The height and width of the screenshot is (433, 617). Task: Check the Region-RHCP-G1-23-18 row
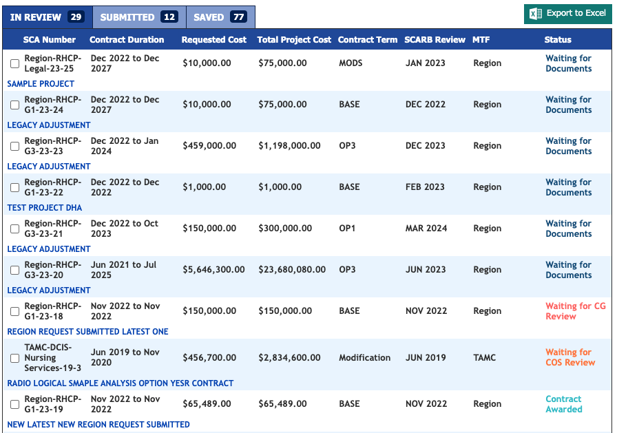pyautogui.click(x=14, y=311)
